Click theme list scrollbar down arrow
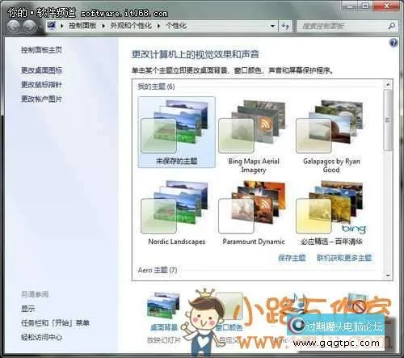Image resolution: width=404 pixels, height=358 pixels. [388, 276]
